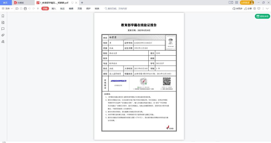Expand the dropdown arrow next to 文件
The width and height of the screenshot is (271, 143).
tap(12, 9)
